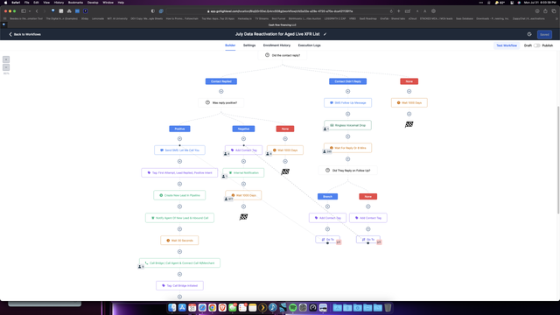
Task: Reload the page in Safari
Action: 391,11
